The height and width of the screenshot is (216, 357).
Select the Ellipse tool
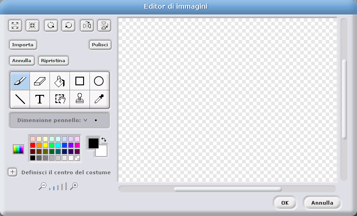click(x=99, y=81)
